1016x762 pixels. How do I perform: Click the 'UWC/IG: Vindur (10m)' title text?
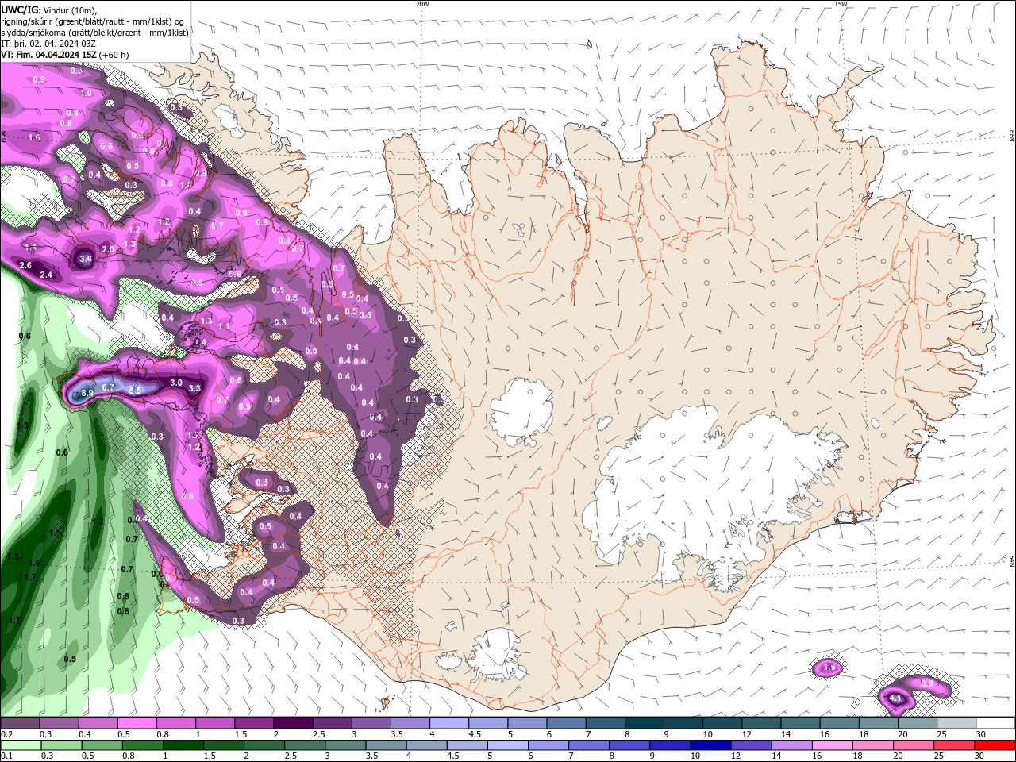pyautogui.click(x=48, y=9)
